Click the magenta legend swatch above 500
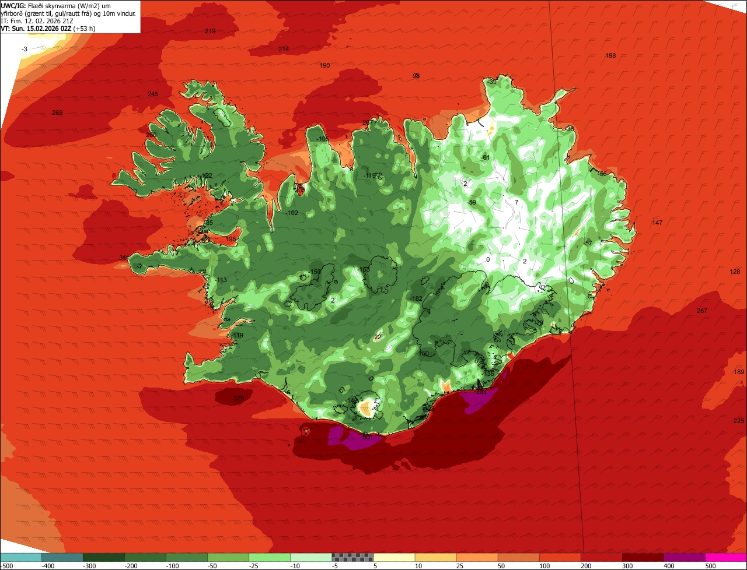This screenshot has width=747, height=570. click(726, 557)
